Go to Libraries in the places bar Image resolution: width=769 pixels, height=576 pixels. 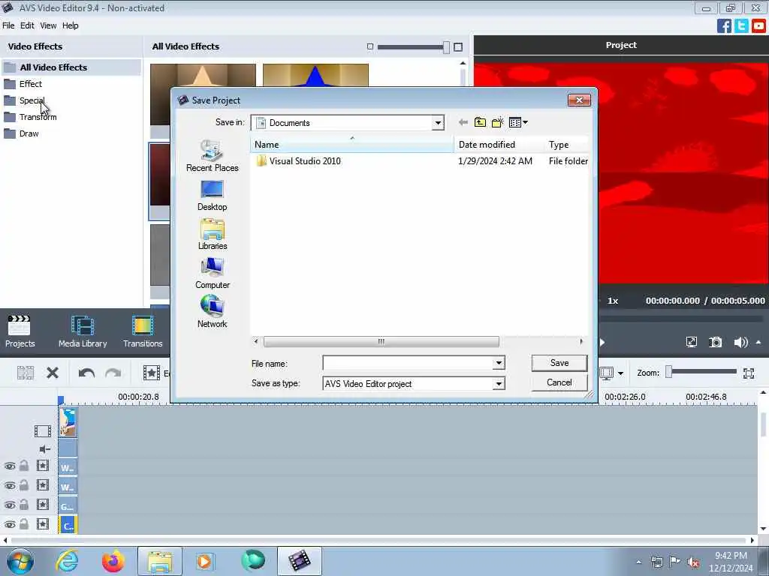coord(213,235)
